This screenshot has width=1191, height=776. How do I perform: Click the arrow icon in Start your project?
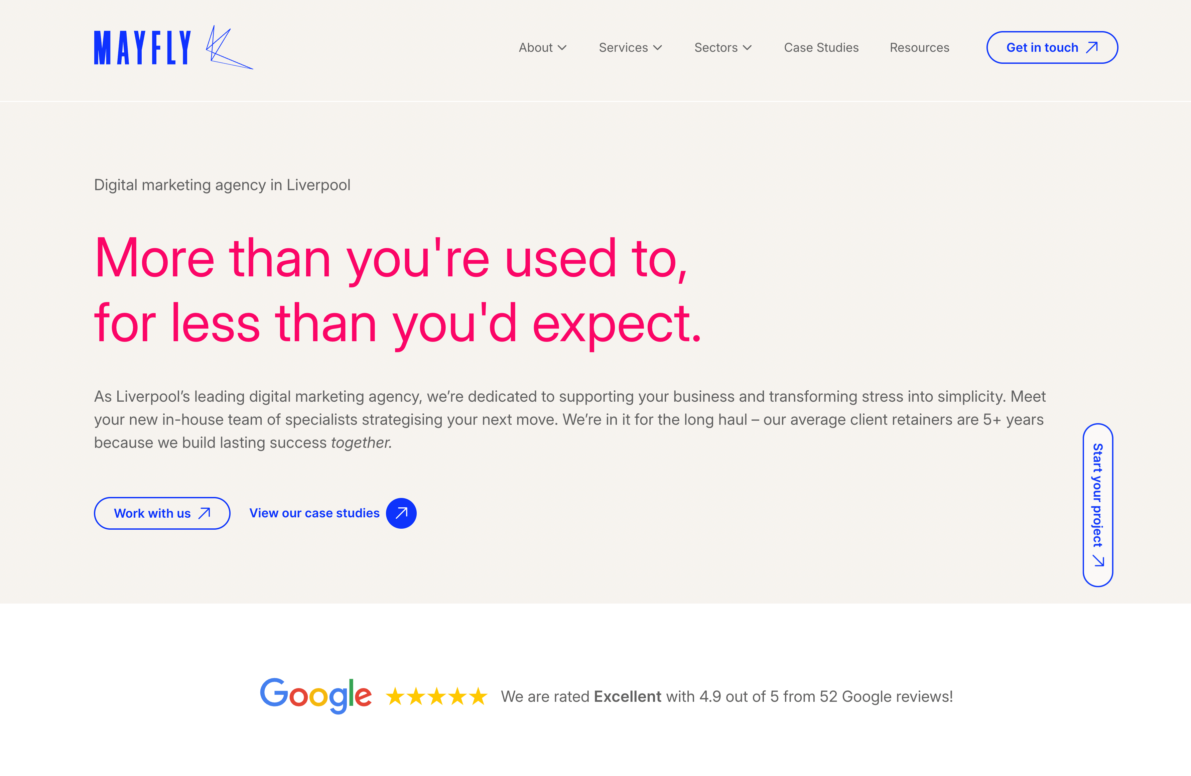point(1098,561)
